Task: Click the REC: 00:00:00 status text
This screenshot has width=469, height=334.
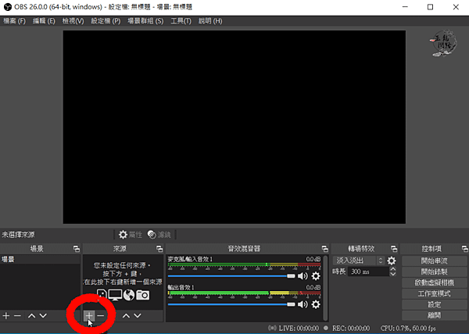Action: 351,329
